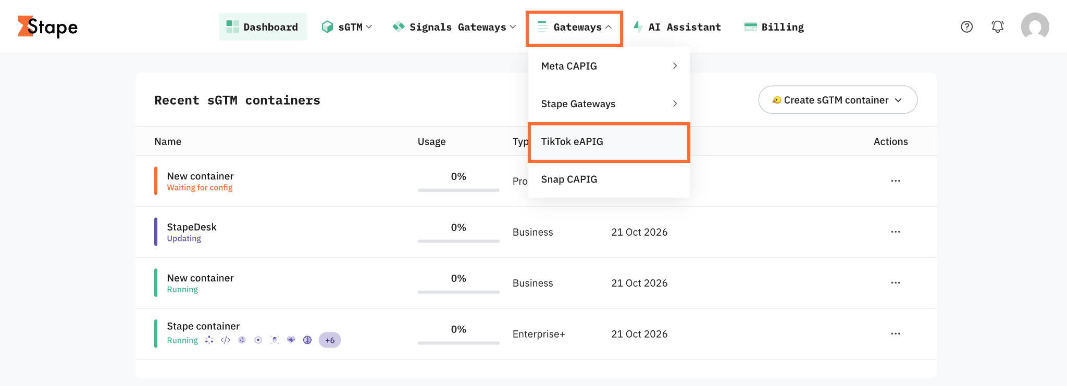Image resolution: width=1067 pixels, height=386 pixels.
Task: Open the StapeDesk container
Action: (x=192, y=227)
